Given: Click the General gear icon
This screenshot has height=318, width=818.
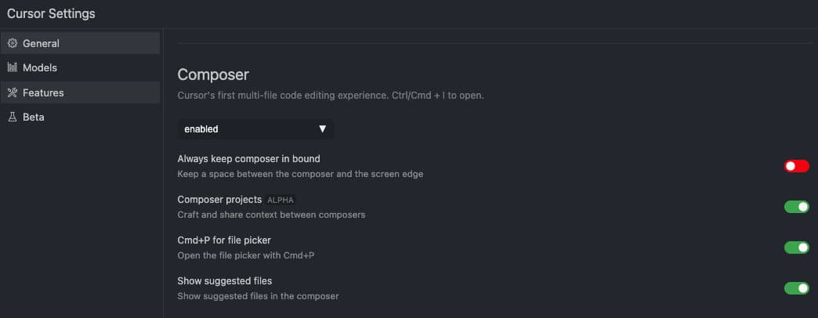Looking at the screenshot, I should click(13, 44).
